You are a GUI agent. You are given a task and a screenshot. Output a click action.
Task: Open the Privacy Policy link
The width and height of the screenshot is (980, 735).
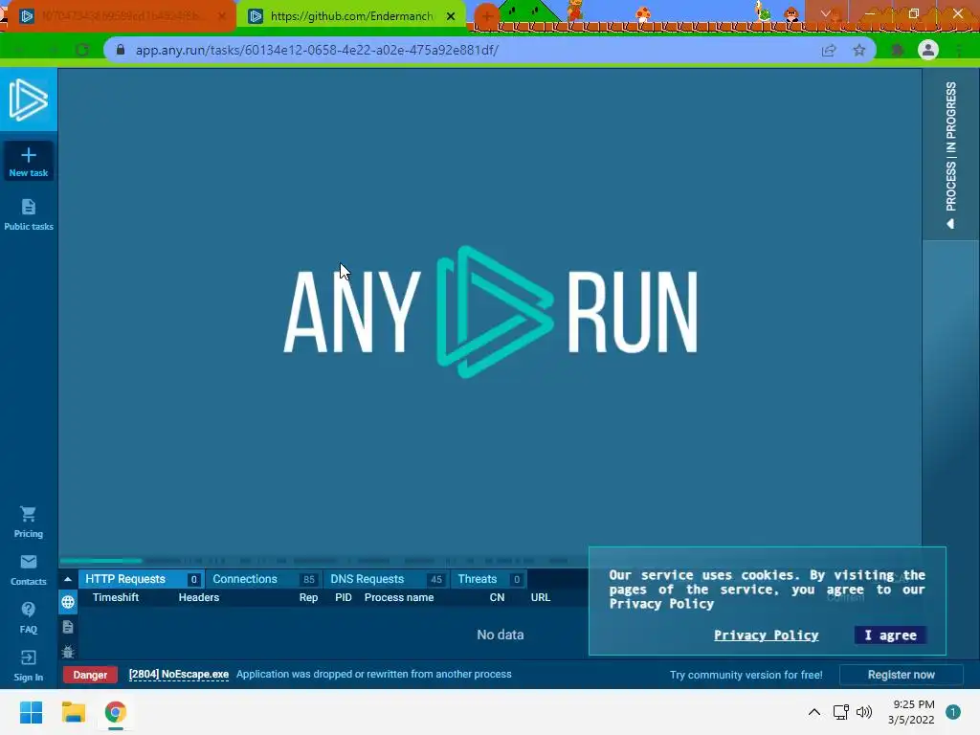(767, 635)
